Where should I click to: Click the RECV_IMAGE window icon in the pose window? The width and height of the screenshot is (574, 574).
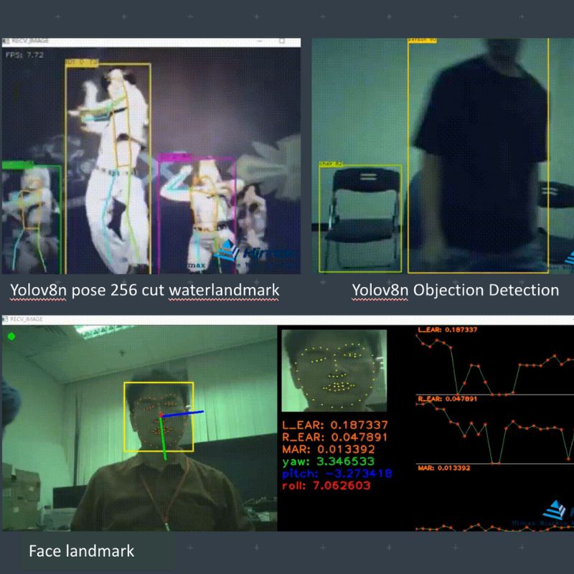[7, 42]
